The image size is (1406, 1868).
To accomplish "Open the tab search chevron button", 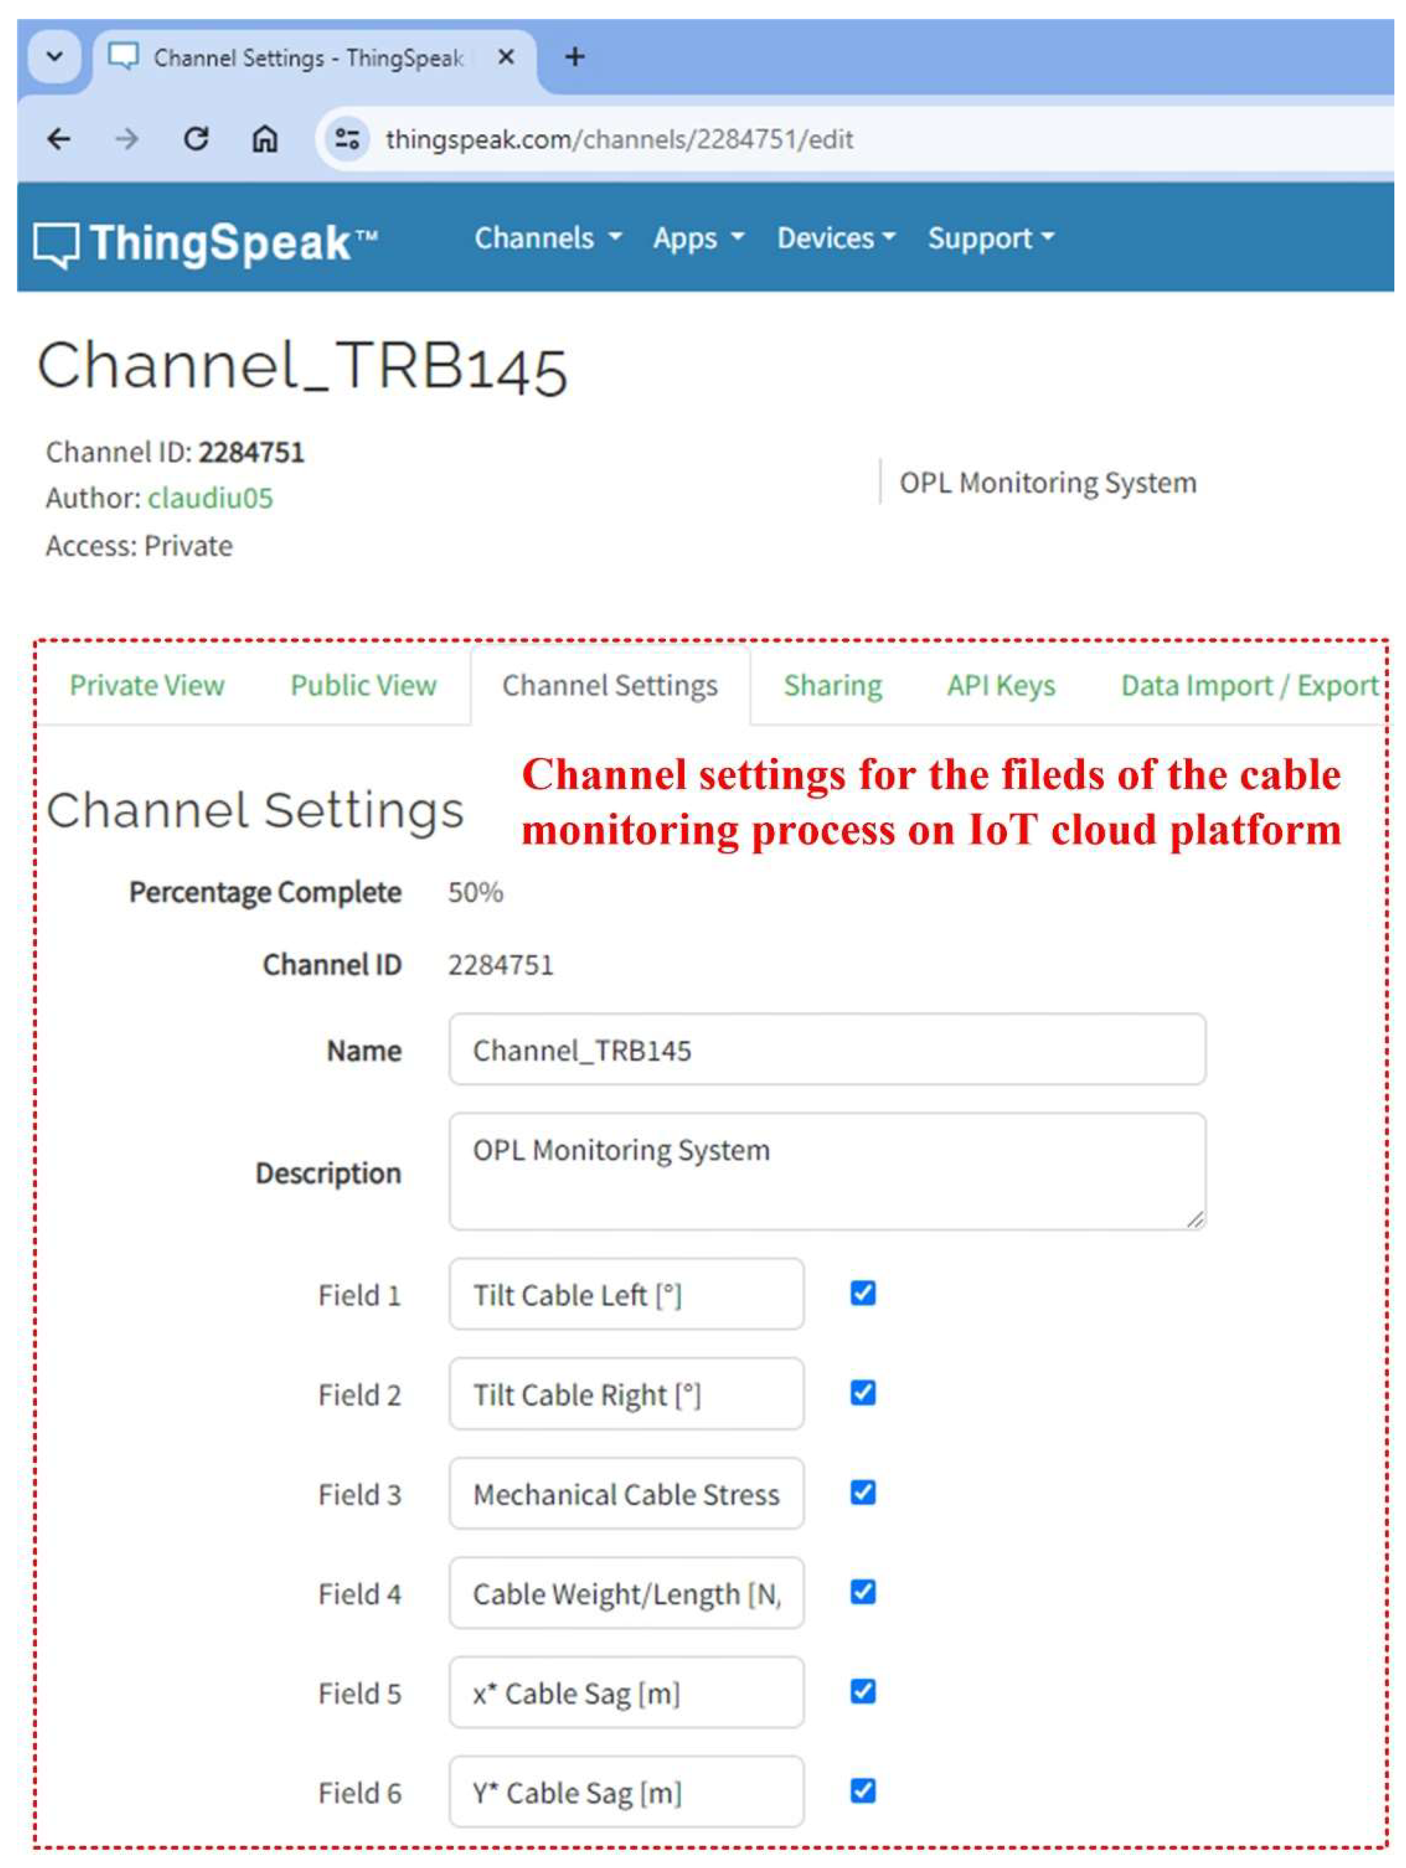I will tap(55, 58).
